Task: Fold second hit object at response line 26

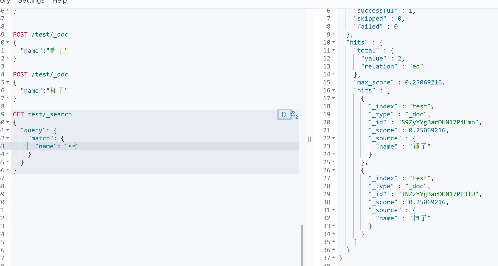Action: pyautogui.click(x=334, y=170)
